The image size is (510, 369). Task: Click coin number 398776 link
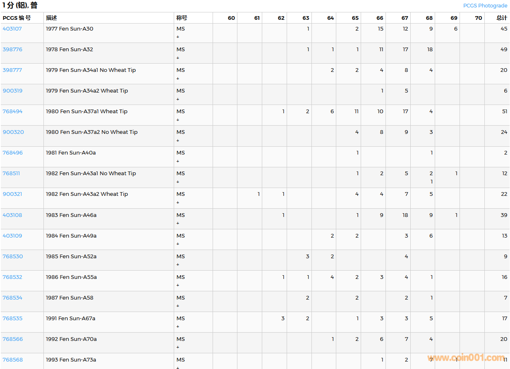12,50
